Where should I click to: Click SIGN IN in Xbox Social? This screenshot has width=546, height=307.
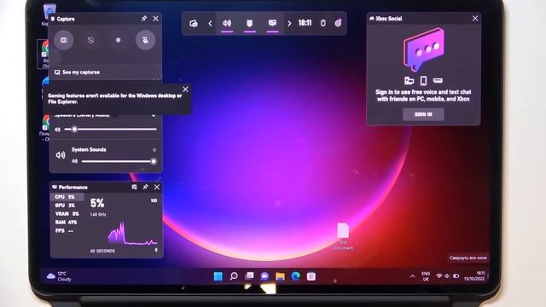click(423, 114)
